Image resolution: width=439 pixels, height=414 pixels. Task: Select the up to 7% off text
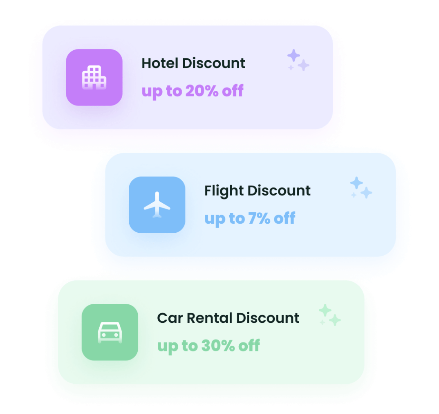click(250, 218)
